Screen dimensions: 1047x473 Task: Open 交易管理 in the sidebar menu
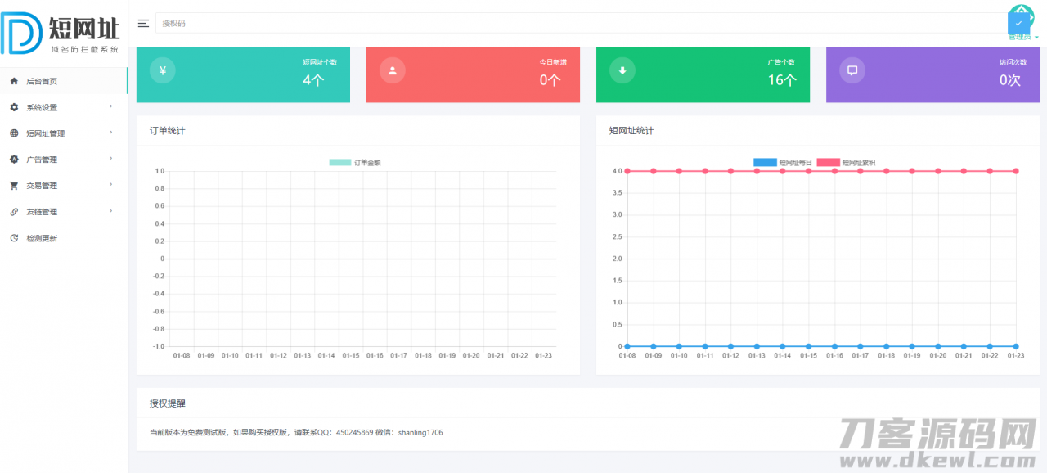tap(42, 186)
